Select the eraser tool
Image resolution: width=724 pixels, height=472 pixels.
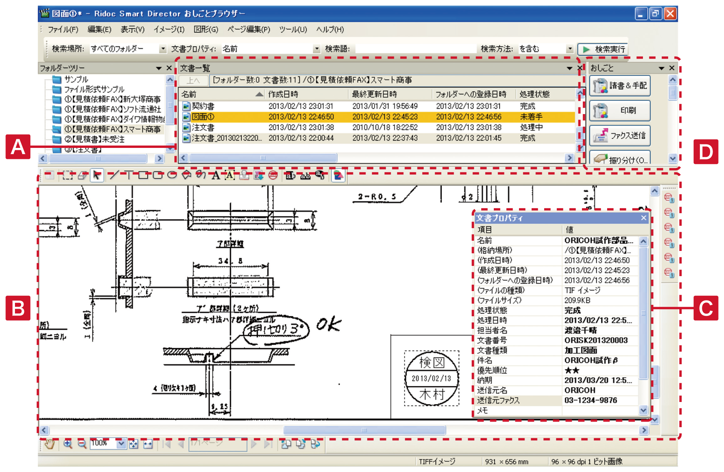pos(82,175)
